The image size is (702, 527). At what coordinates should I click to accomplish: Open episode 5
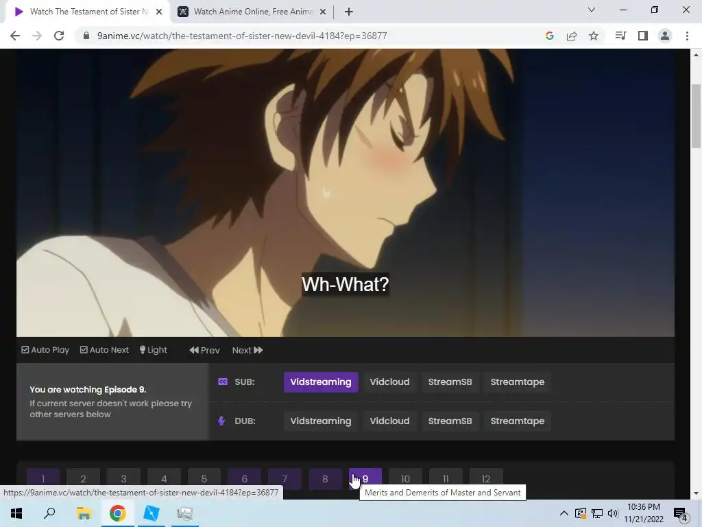click(204, 479)
